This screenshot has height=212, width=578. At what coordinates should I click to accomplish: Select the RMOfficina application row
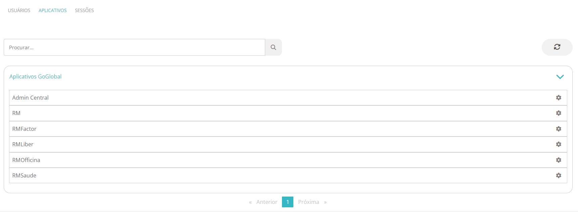point(26,160)
